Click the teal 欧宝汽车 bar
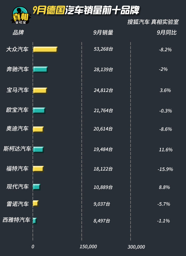The width and height of the screenshot is (186, 256). [39, 110]
